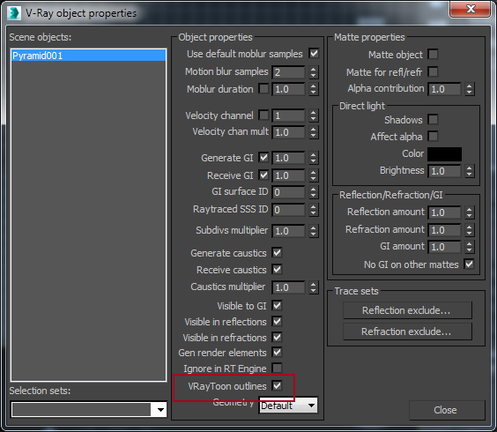
Task: Open the Geometry Default dropdown
Action: [x=288, y=406]
